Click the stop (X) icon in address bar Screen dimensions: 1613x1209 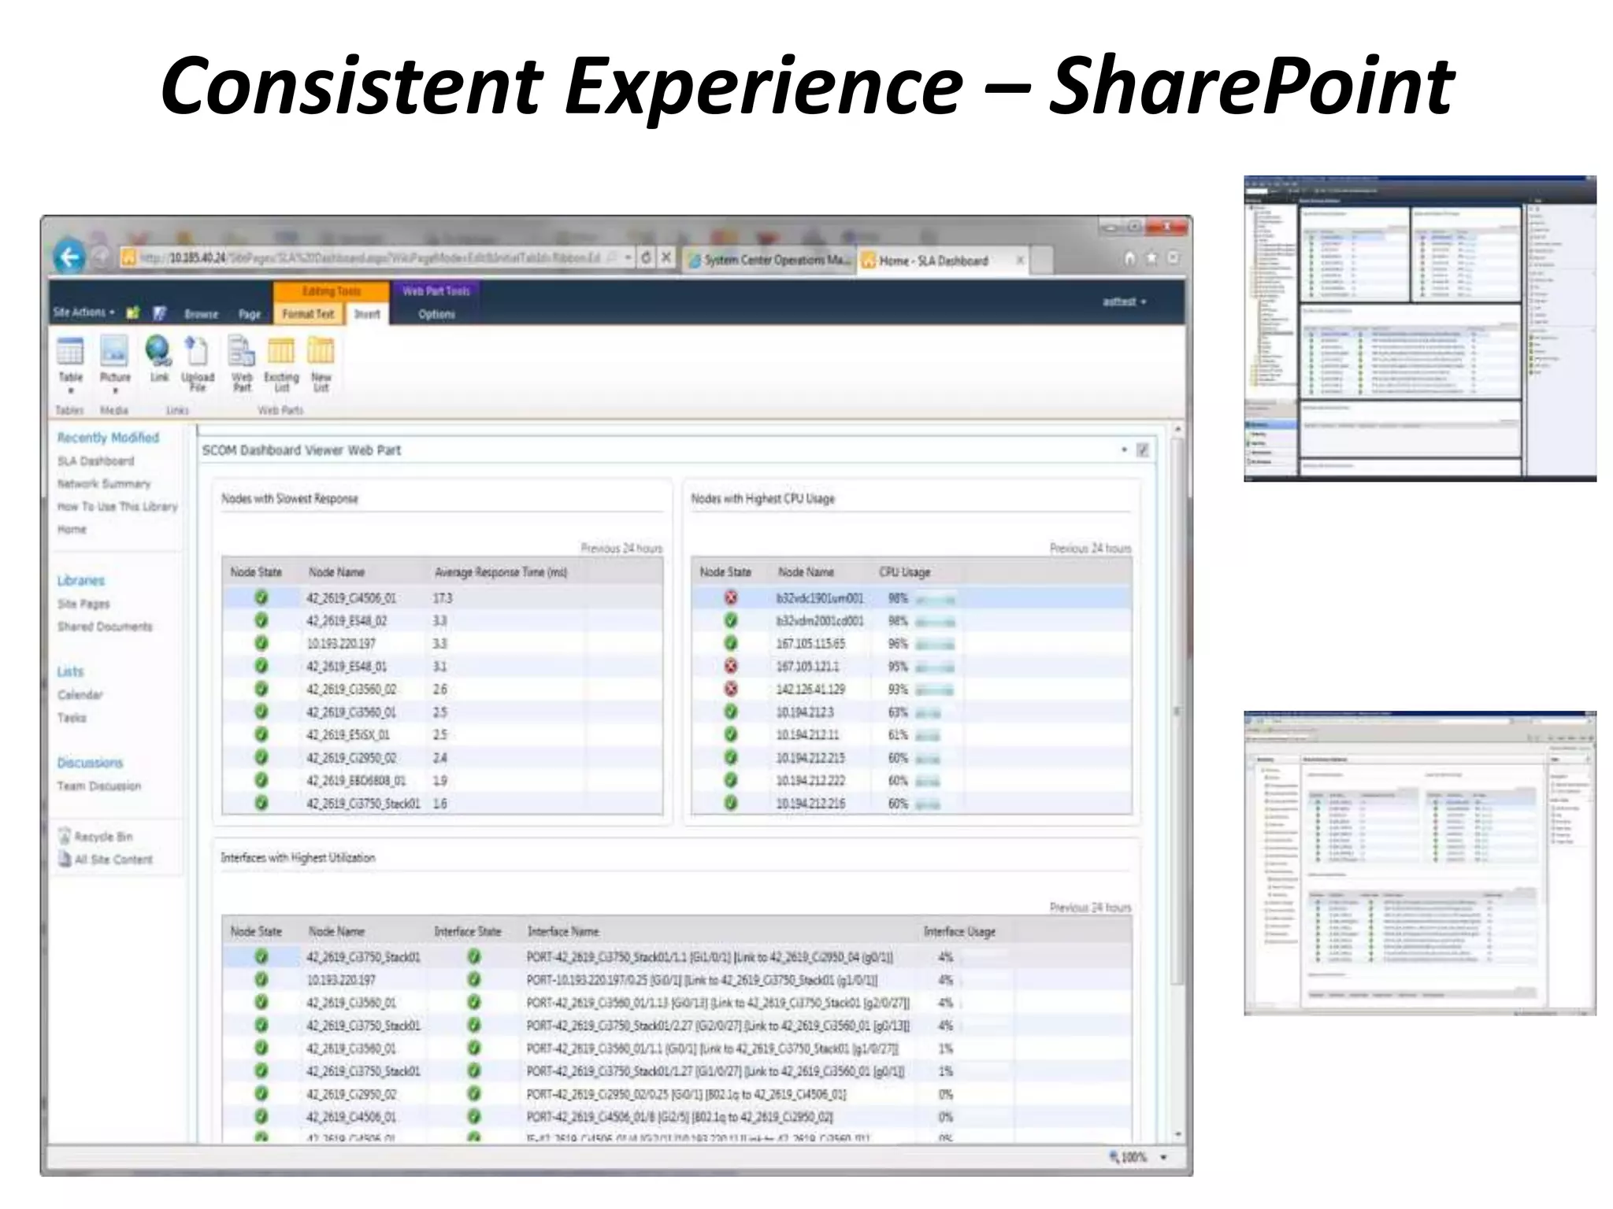(x=666, y=257)
